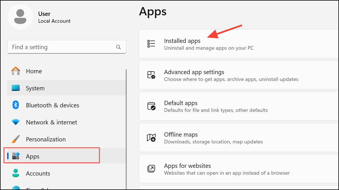339x190 pixels.
Task: Click 'Choose where to get apps' description
Action: pos(231,79)
